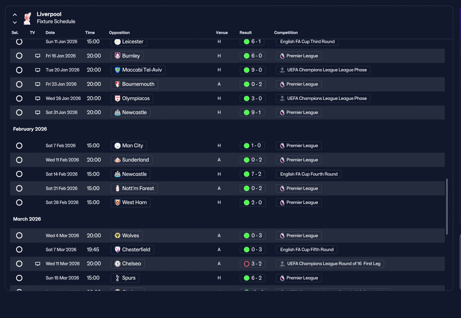Select the Man City fixture radio button

[x=19, y=146]
